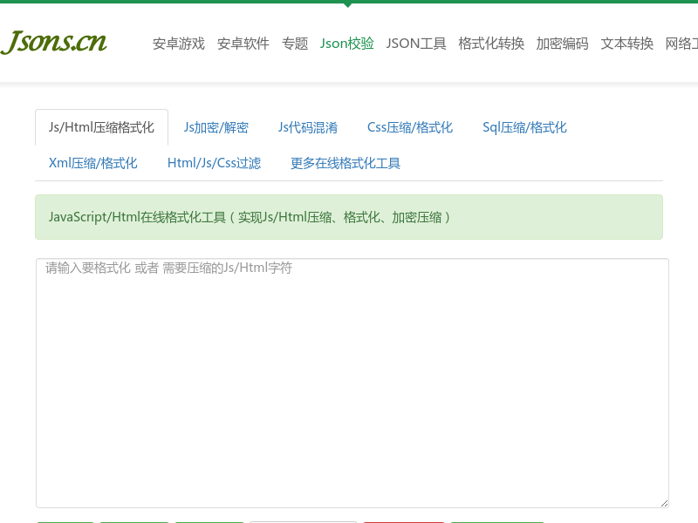Switch to the Js加密/解密 tab

(x=216, y=127)
